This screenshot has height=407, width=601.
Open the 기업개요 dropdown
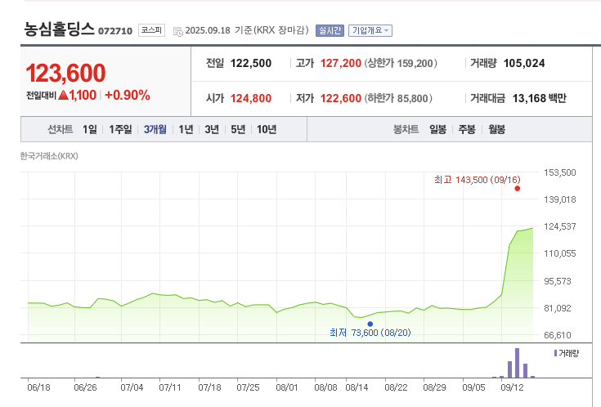tap(370, 30)
